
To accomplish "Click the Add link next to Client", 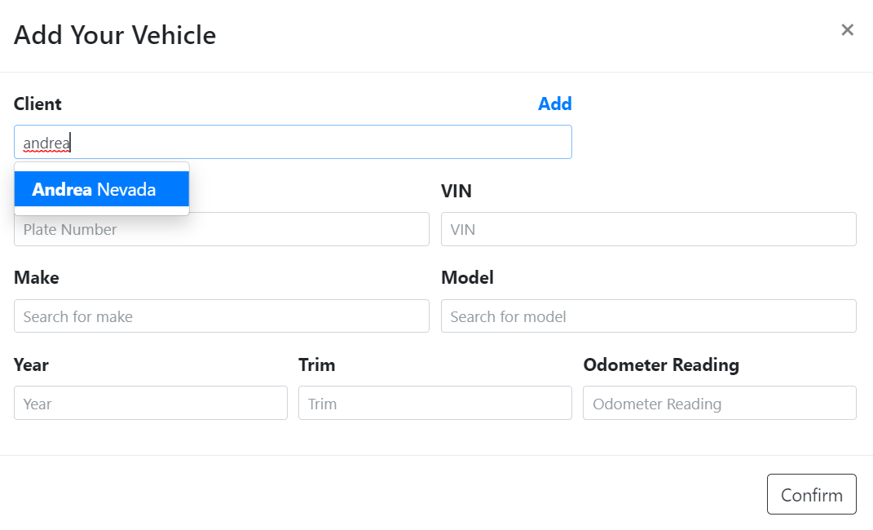I will click(x=555, y=104).
